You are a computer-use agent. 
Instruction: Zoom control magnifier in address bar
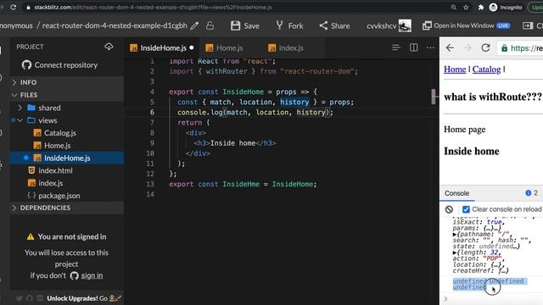453,8
